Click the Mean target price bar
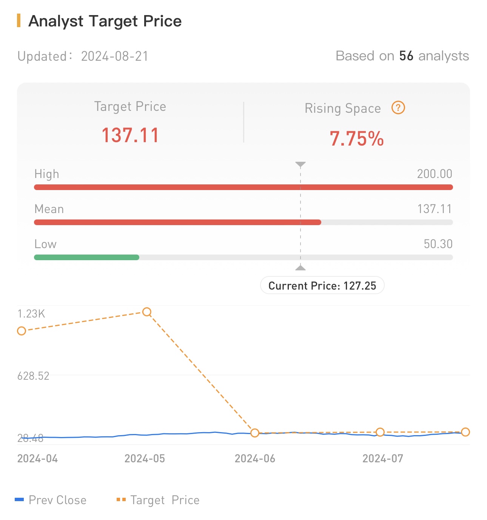 pos(177,222)
